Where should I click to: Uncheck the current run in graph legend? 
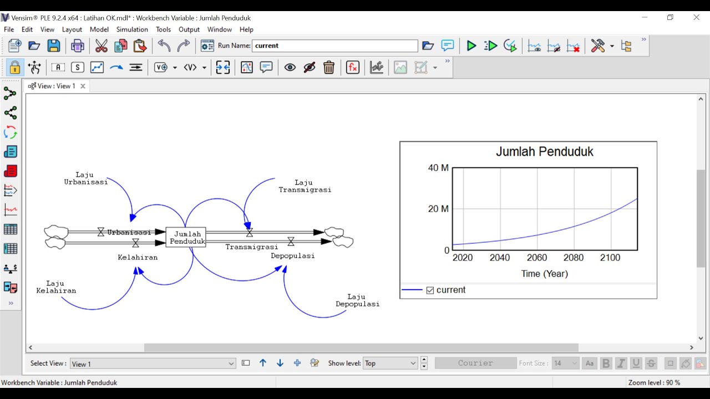(x=430, y=290)
